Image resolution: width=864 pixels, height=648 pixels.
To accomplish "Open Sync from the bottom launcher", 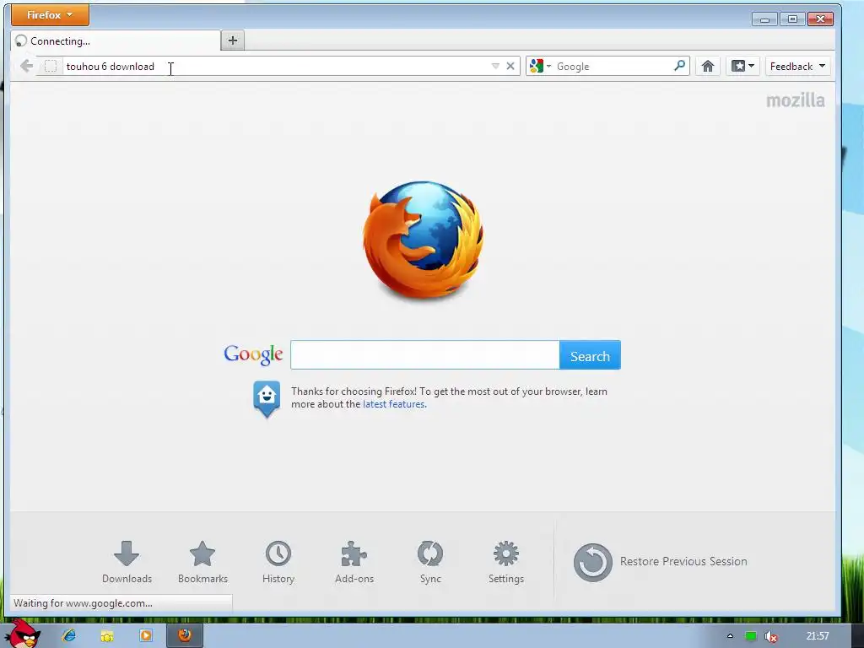I will pos(430,562).
